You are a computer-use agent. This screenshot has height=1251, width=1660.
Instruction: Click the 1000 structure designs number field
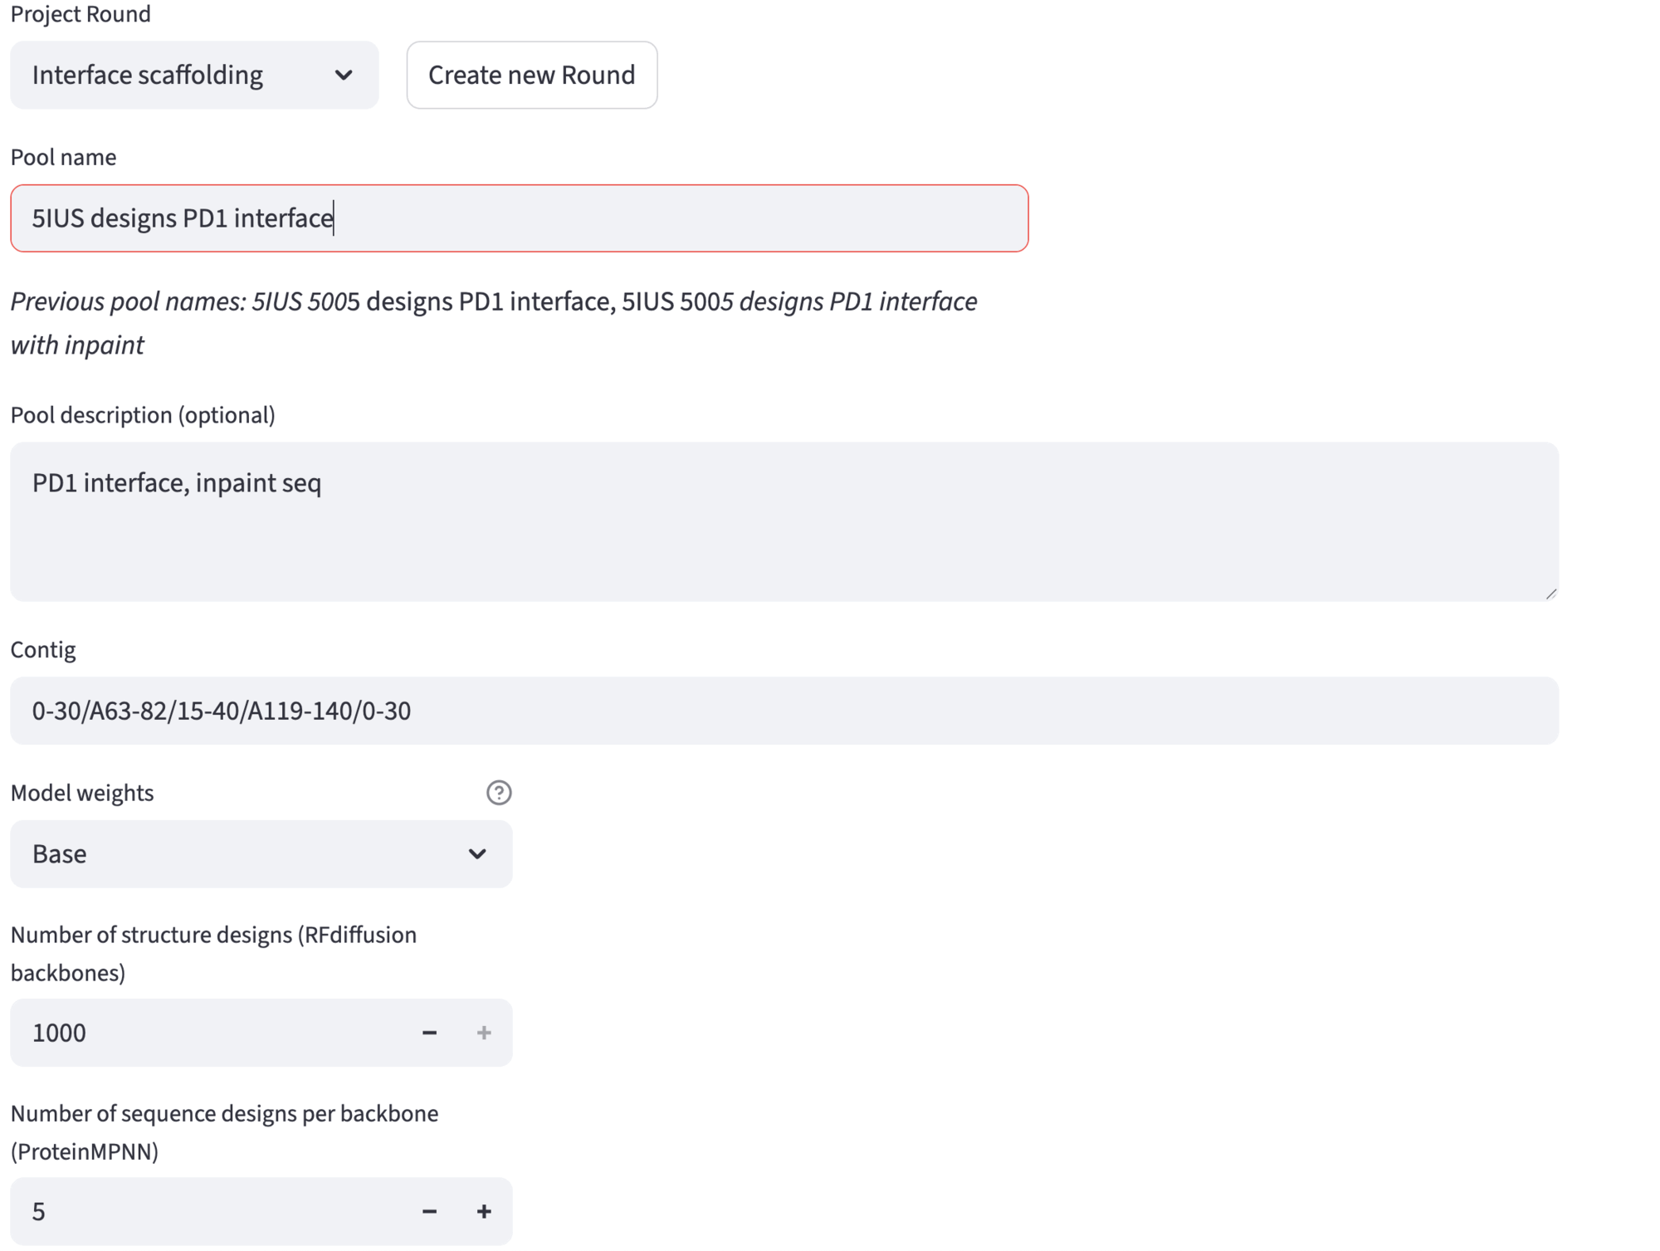coord(207,1033)
